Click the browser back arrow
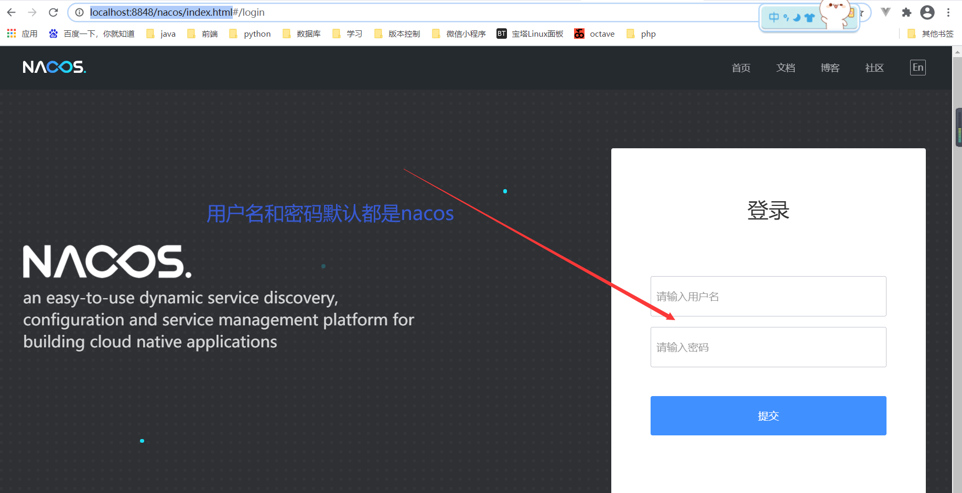The height and width of the screenshot is (493, 962). (12, 12)
